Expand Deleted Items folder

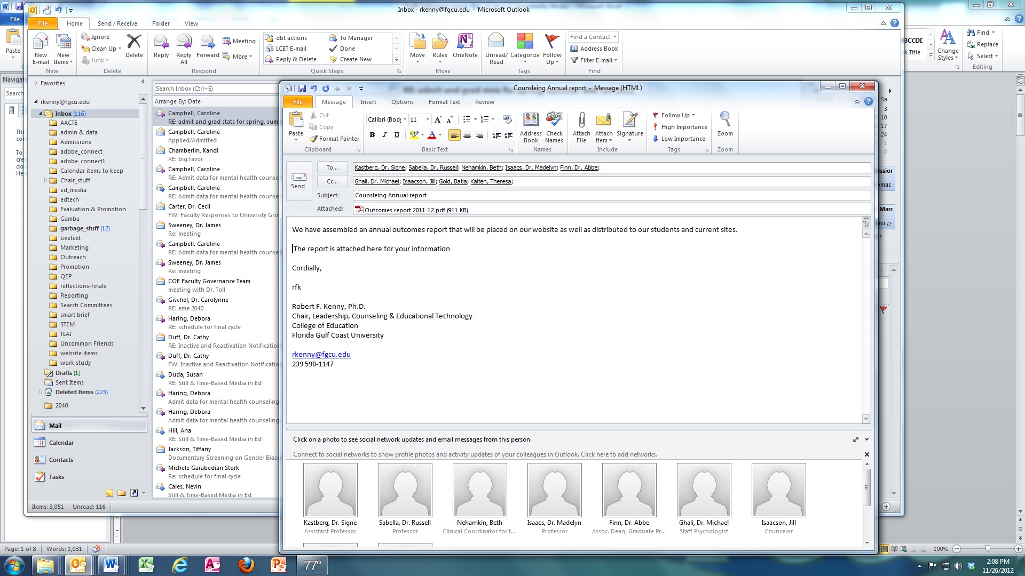[41, 392]
